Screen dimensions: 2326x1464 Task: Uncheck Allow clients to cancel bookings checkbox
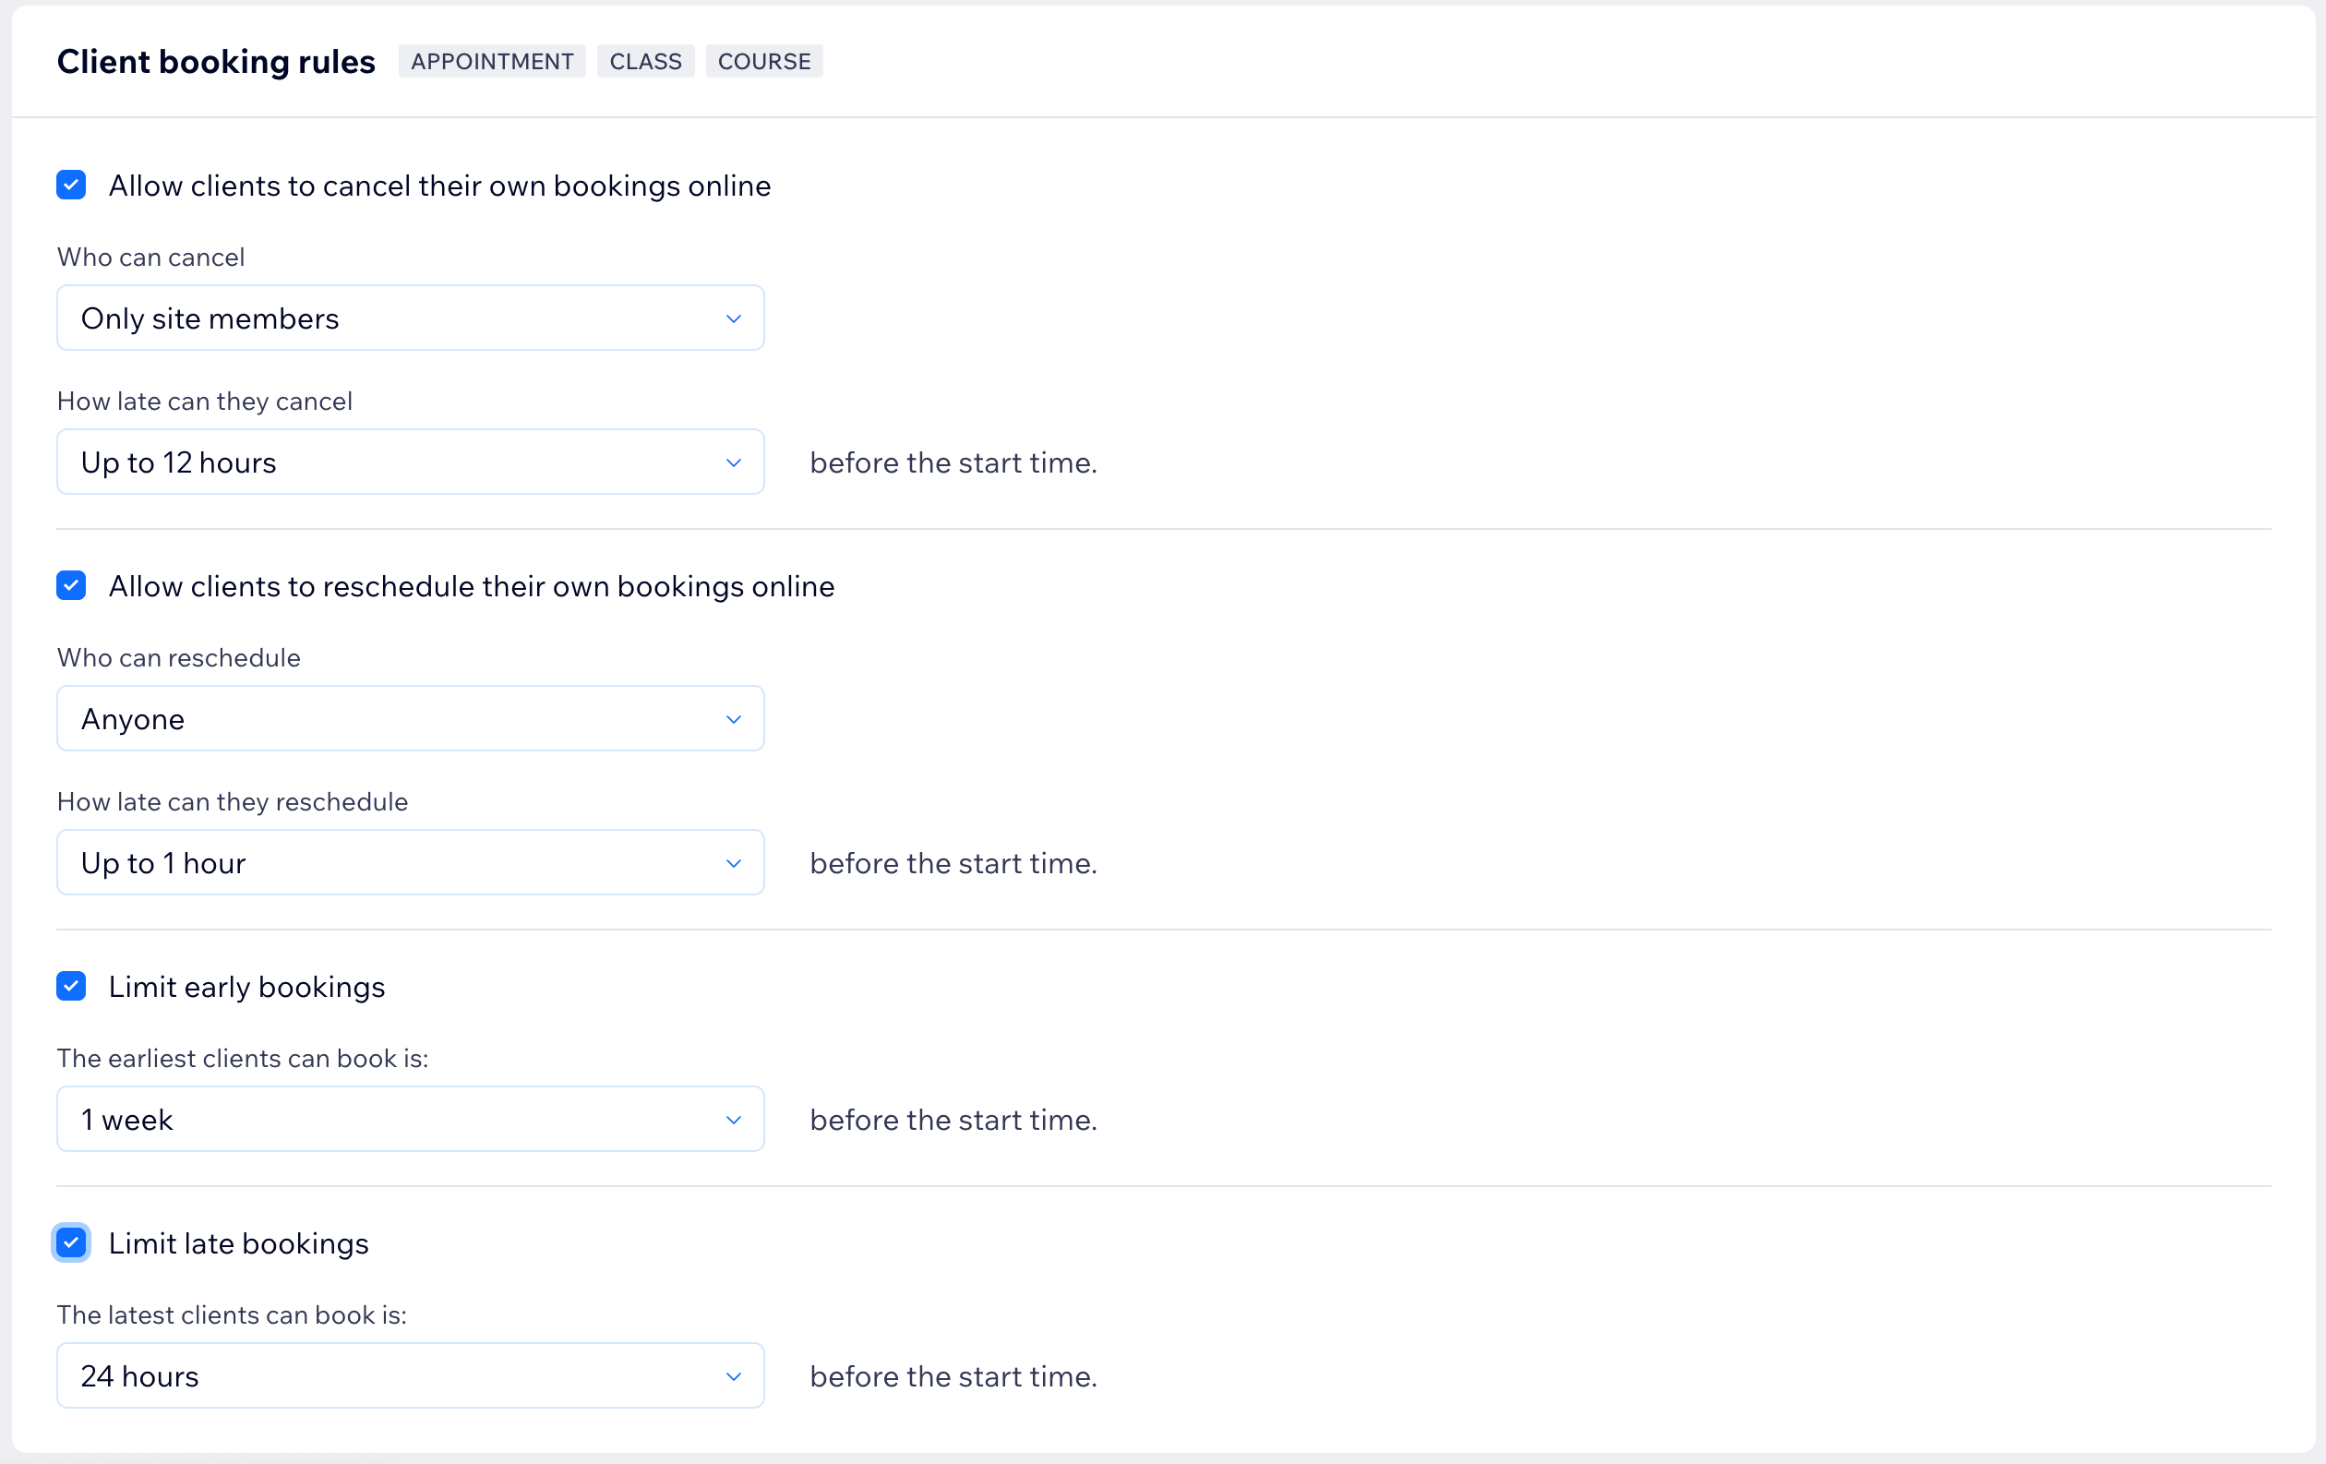click(x=70, y=185)
